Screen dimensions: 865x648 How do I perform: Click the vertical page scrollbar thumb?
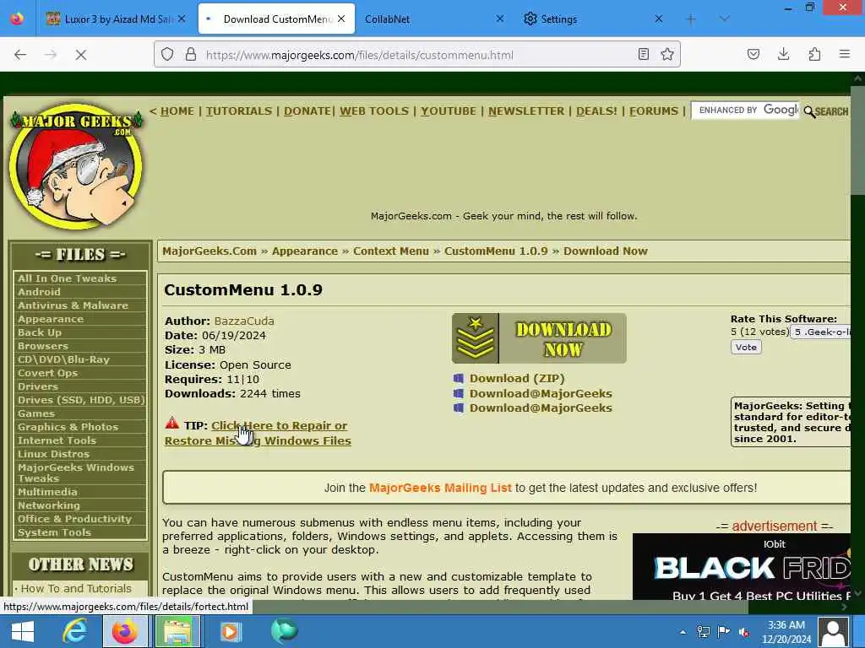(857, 141)
